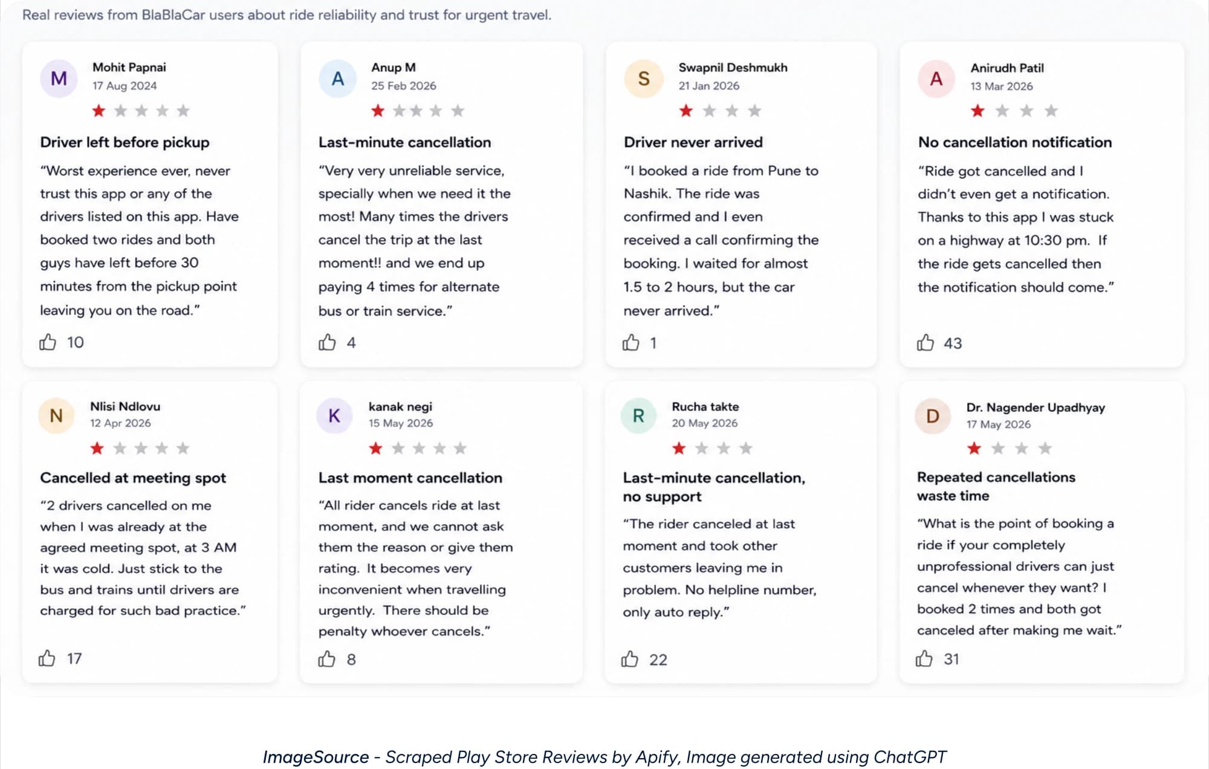Screen dimensions: 1209x769
Task: Select 'Cancelled at meeting spot' review title
Action: (133, 478)
